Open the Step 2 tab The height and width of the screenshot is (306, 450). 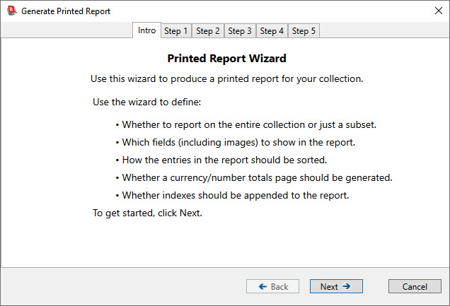(208, 30)
